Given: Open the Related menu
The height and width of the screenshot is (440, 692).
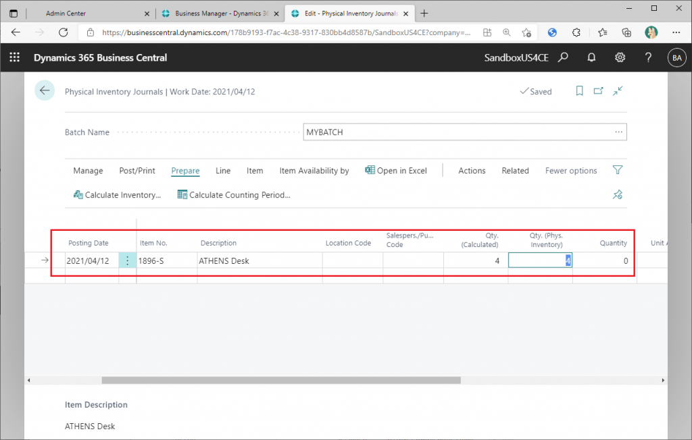Looking at the screenshot, I should [x=515, y=171].
